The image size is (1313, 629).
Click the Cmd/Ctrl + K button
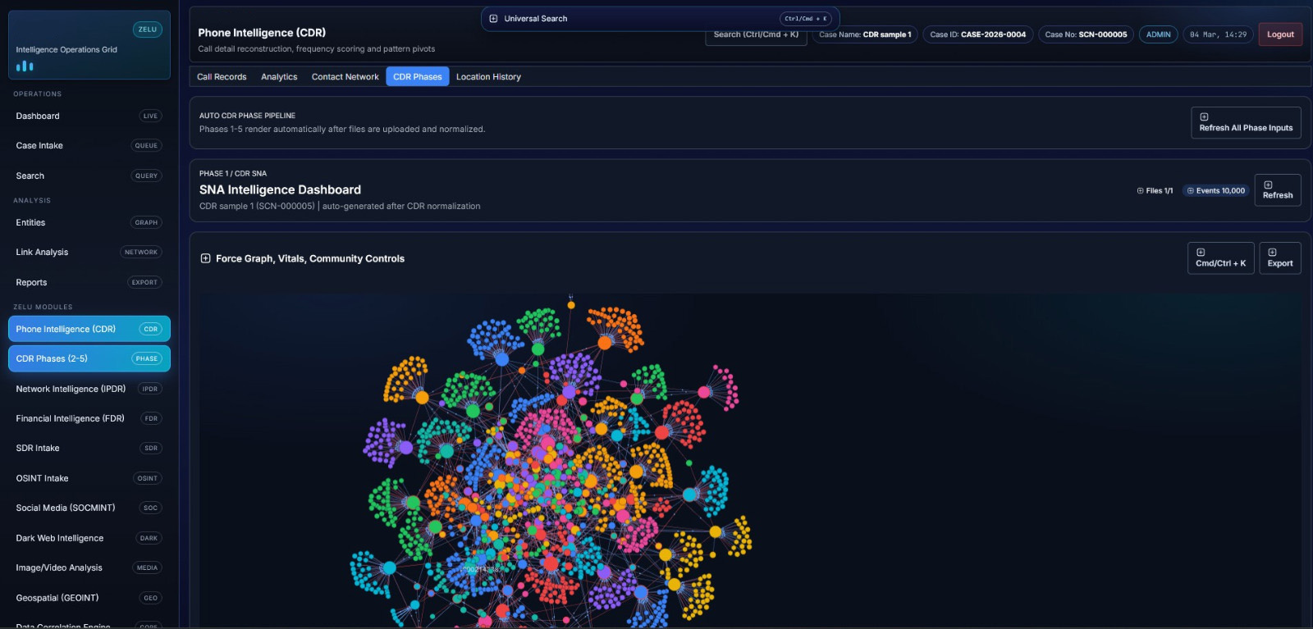[x=1221, y=258]
